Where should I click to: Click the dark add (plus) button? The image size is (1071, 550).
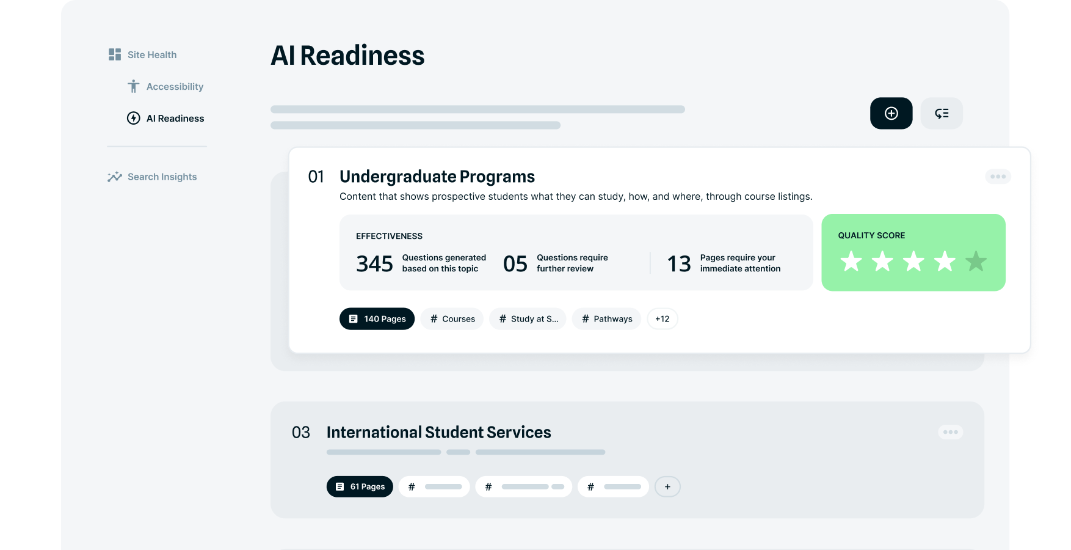(x=891, y=113)
